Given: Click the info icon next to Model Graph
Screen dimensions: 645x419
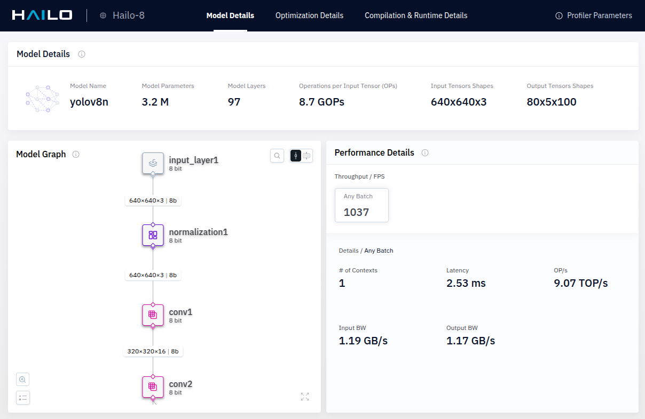Looking at the screenshot, I should click(x=76, y=155).
